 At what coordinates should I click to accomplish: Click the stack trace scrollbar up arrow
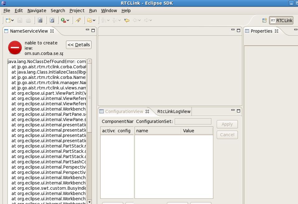tap(89, 61)
